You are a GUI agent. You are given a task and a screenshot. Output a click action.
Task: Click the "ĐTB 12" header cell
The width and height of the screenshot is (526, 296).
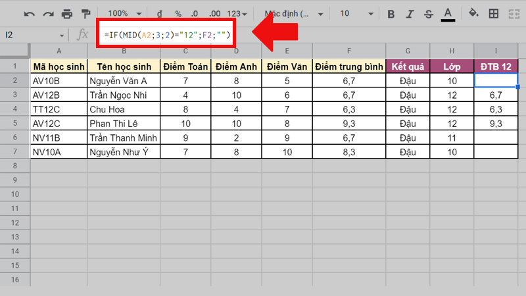point(496,66)
